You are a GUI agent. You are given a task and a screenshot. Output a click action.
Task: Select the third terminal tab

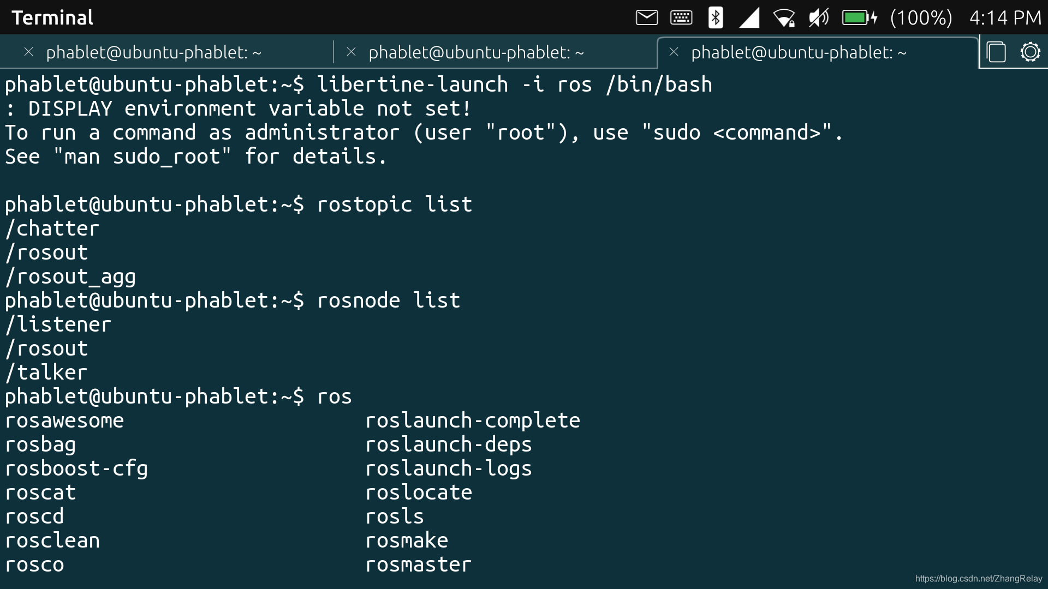(x=799, y=52)
